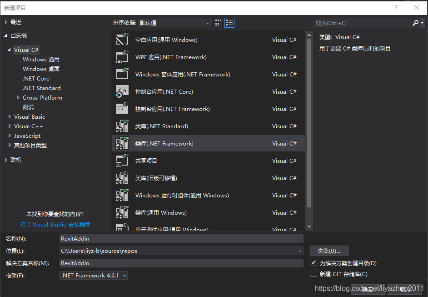
Task: Collapse the 已安装 tree node
Action: 6,35
